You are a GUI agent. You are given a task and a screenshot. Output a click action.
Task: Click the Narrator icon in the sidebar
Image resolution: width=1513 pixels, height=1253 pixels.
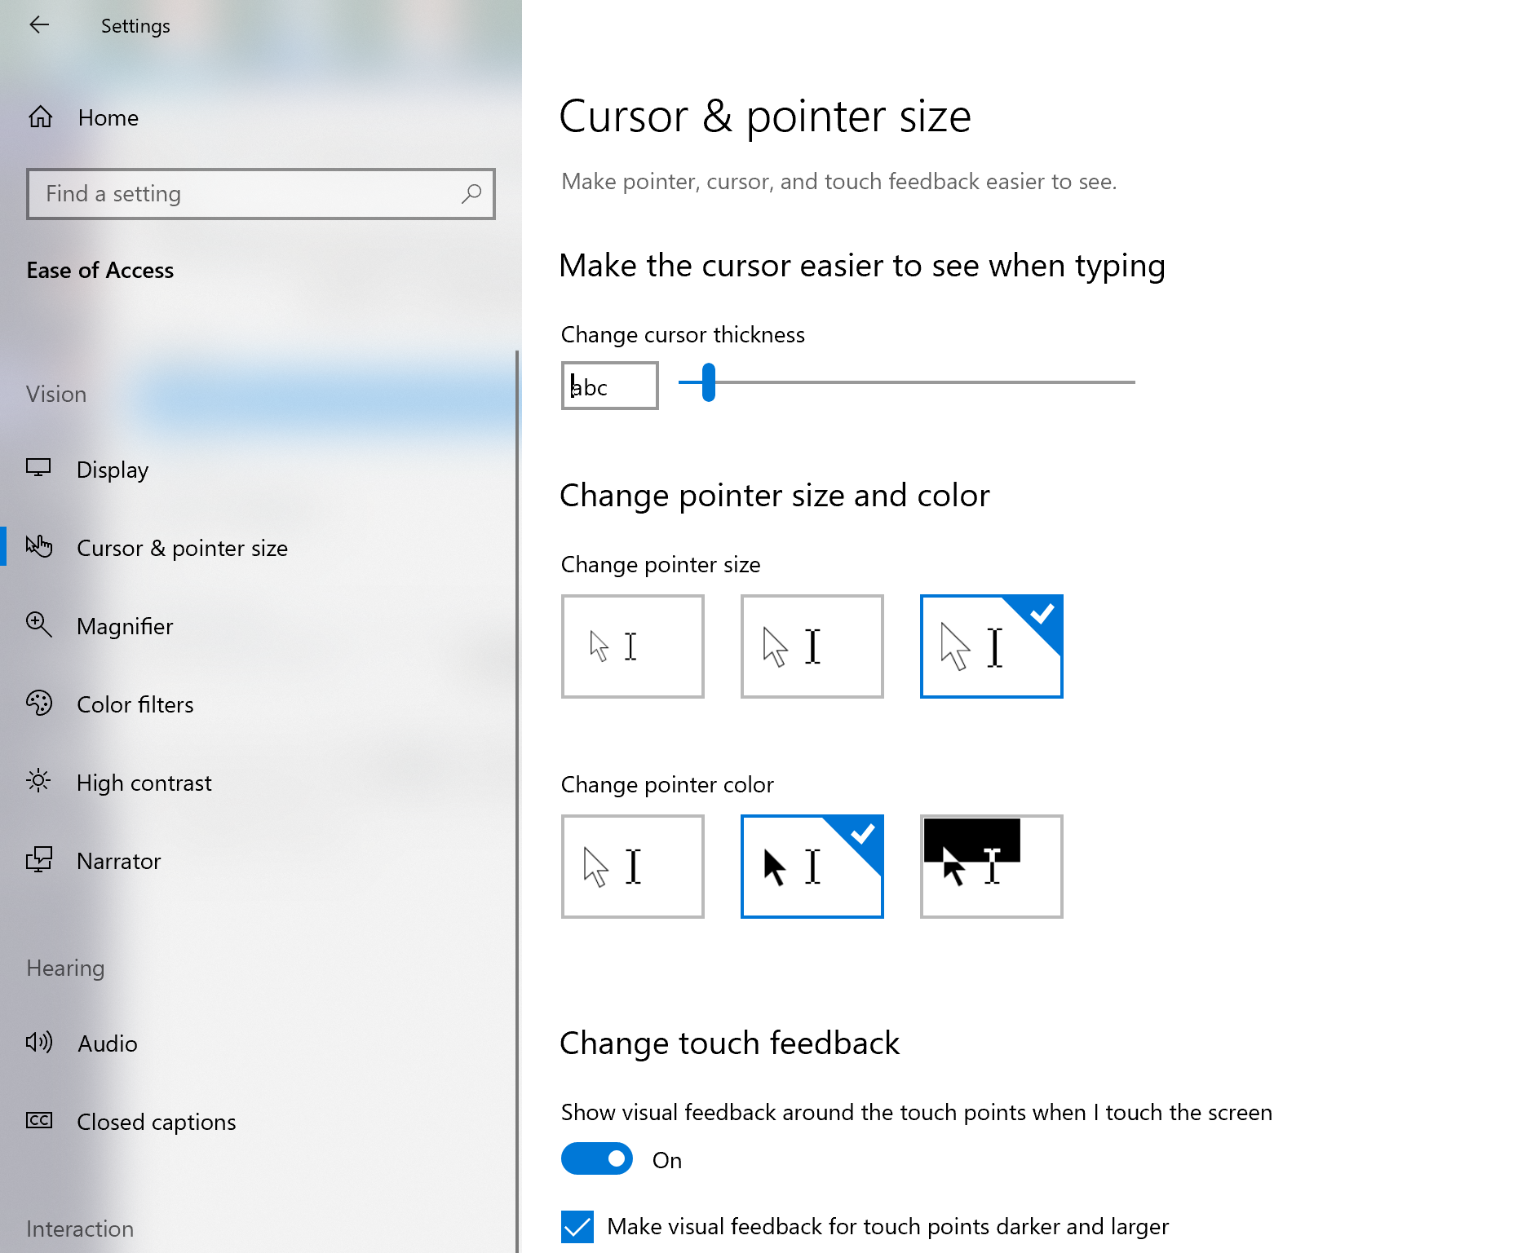[x=38, y=859]
